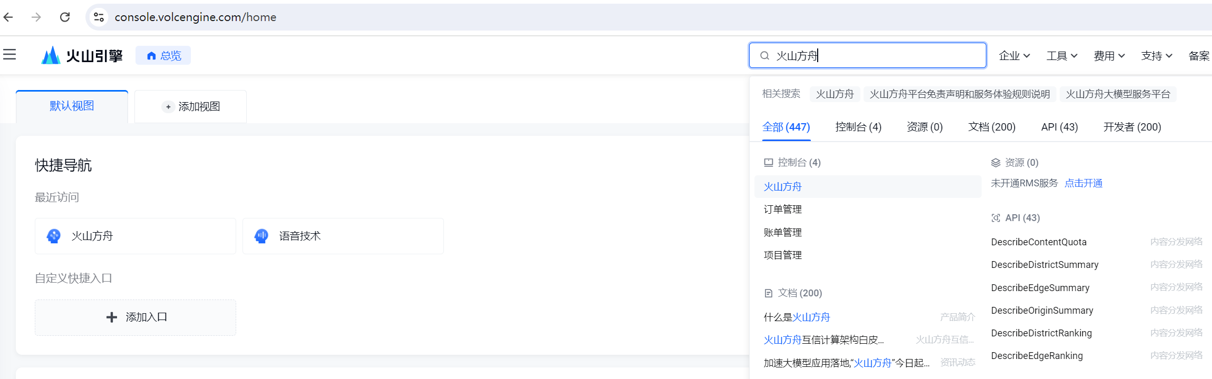Click the 总览 overview button
This screenshot has width=1212, height=379.
click(x=163, y=55)
